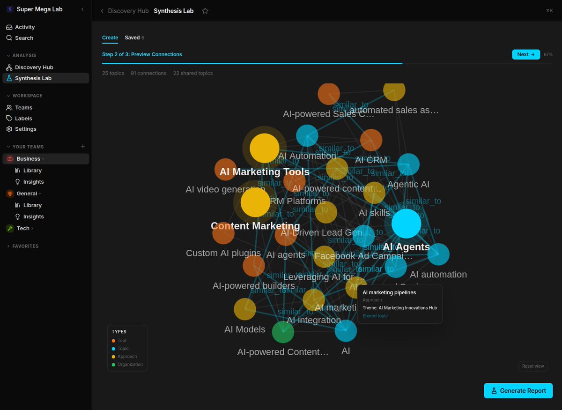The height and width of the screenshot is (410, 562).
Task: Click the Teams people icon
Action: pos(9,107)
